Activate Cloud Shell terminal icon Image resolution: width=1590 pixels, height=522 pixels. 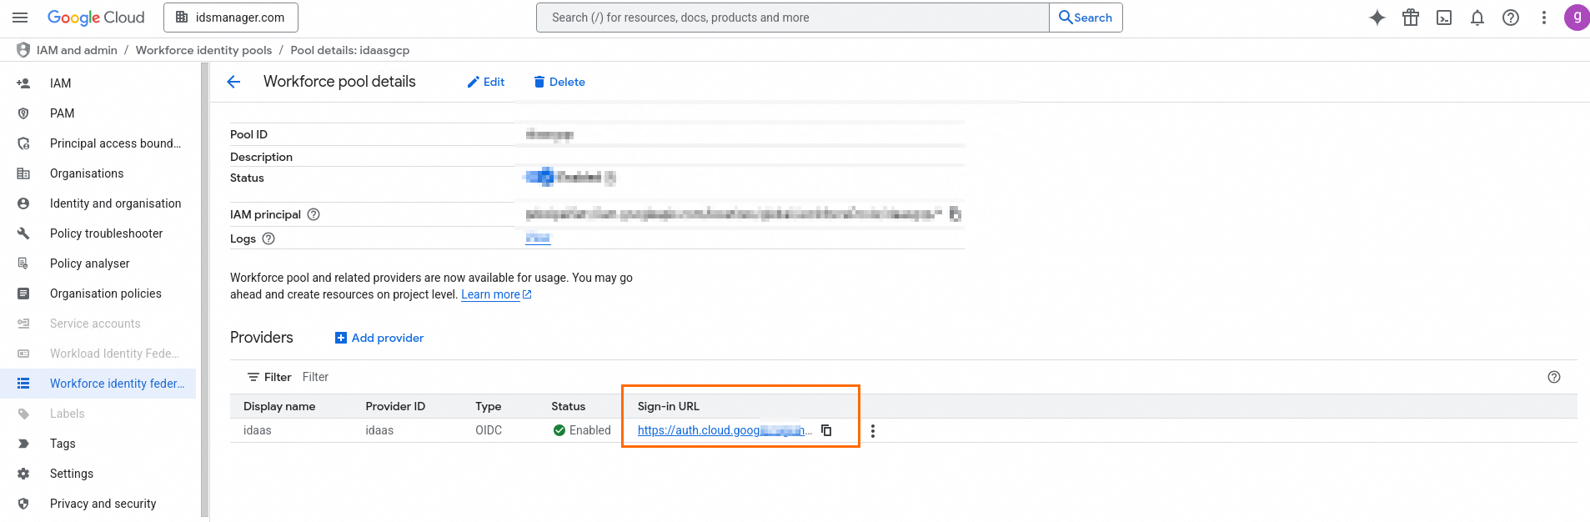(x=1444, y=18)
